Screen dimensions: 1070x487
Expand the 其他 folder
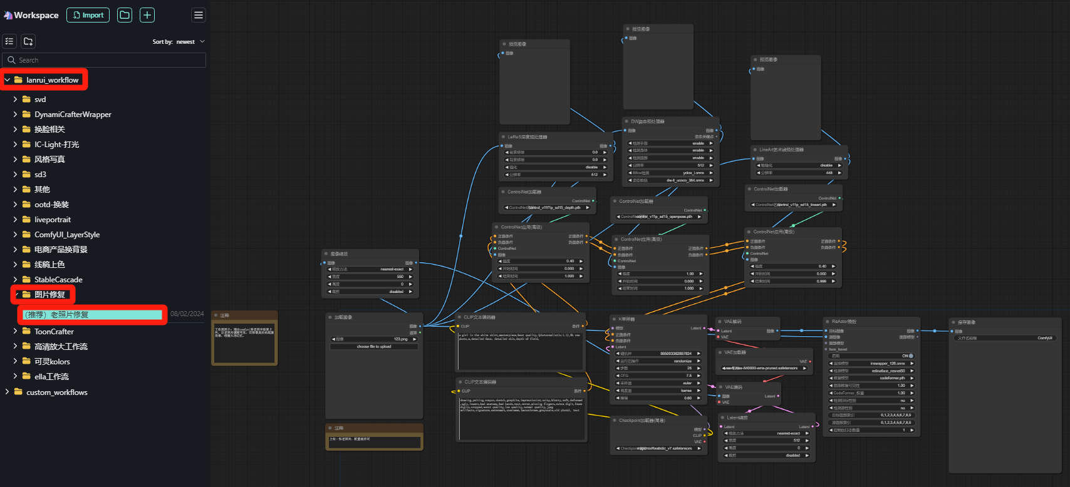15,189
